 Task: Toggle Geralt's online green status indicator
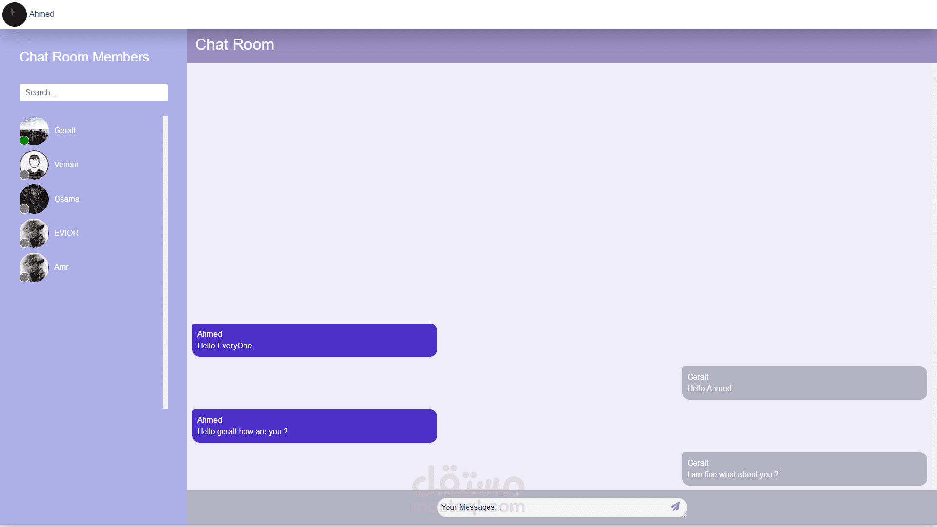pos(24,140)
